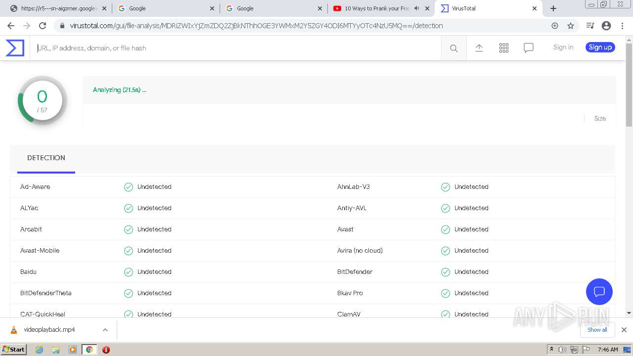This screenshot has height=356, width=633.
Task: Click the Arcabit engine name
Action: (31, 229)
